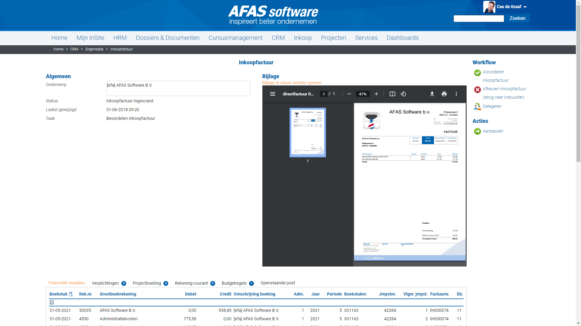
Task: Sort by Debet column header
Action: (190, 294)
